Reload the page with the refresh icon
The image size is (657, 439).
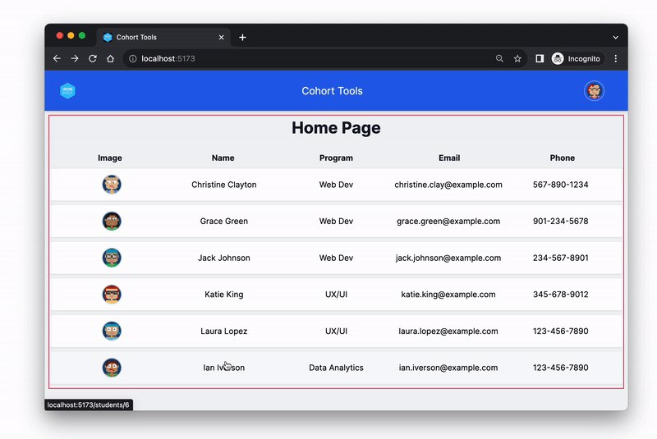point(93,59)
